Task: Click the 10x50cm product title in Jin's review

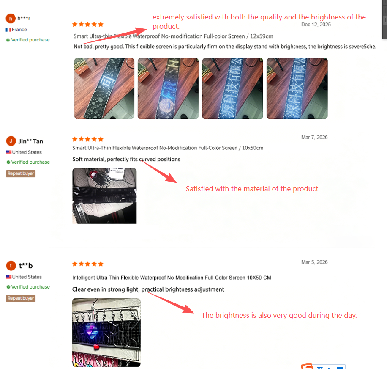Action: (x=168, y=148)
